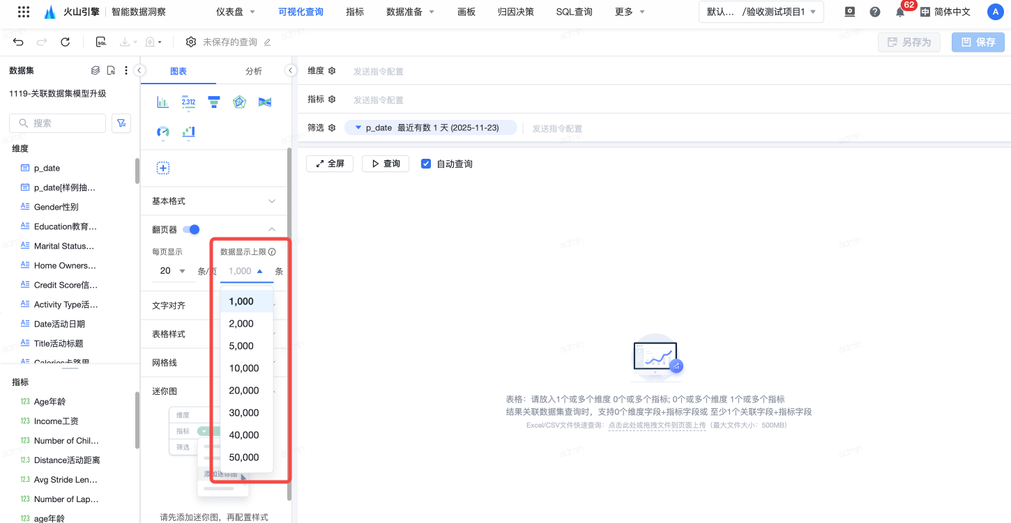Uncheck the 自动查询 checkbox
The width and height of the screenshot is (1011, 523).
426,164
